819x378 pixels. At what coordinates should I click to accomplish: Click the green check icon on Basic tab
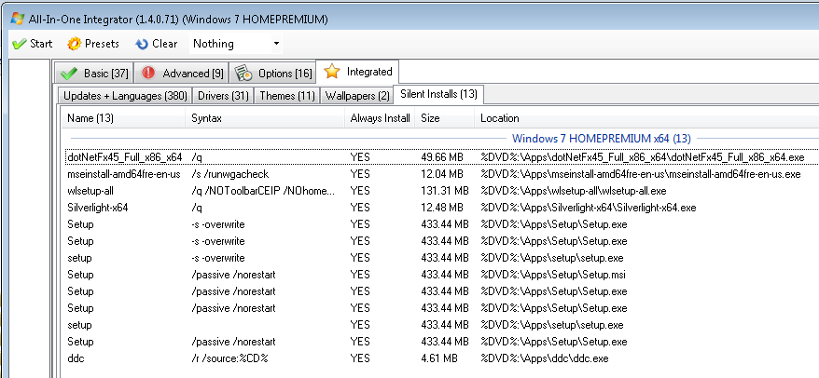(x=67, y=73)
